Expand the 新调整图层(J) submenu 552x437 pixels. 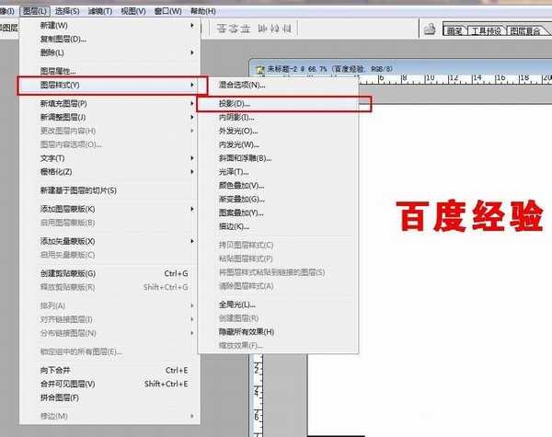point(109,117)
